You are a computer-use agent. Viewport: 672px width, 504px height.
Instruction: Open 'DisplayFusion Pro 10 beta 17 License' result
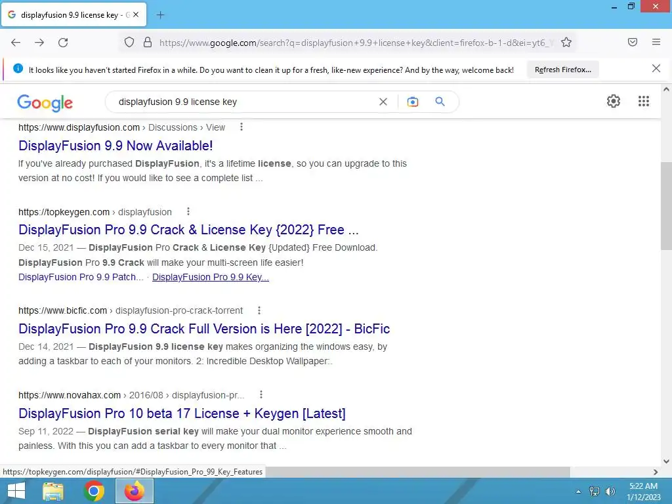click(x=182, y=413)
